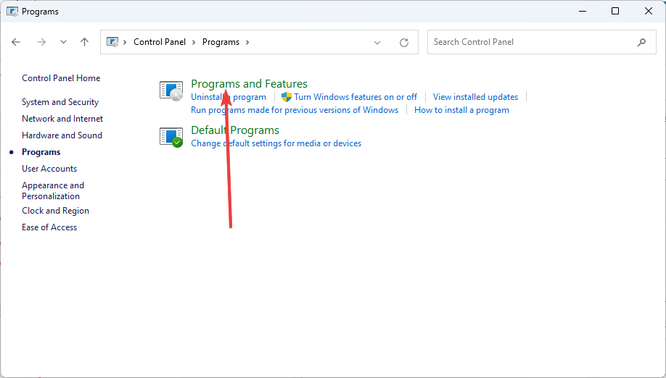Go up one level with the up arrow
The height and width of the screenshot is (378, 666).
click(85, 42)
